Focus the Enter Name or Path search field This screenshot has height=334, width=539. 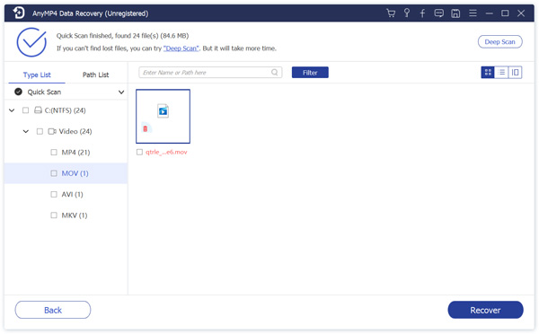tap(210, 73)
